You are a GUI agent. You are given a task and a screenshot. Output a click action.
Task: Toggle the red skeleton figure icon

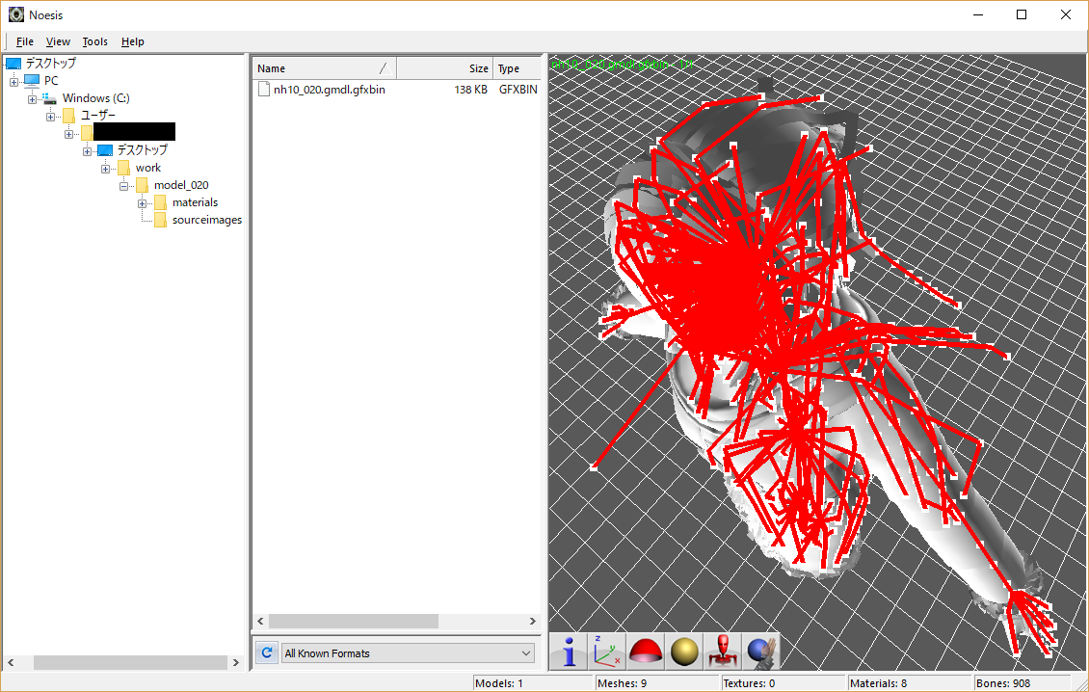pyautogui.click(x=722, y=652)
